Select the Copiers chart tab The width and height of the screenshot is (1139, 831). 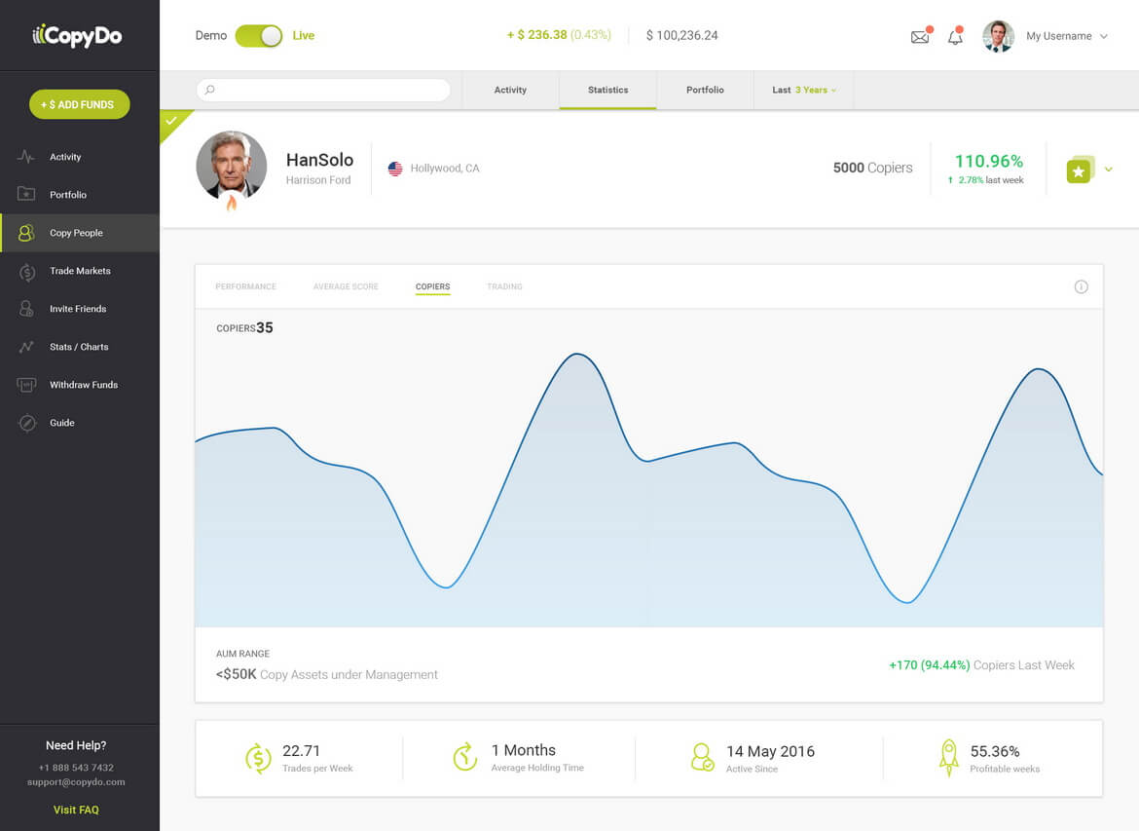(433, 286)
